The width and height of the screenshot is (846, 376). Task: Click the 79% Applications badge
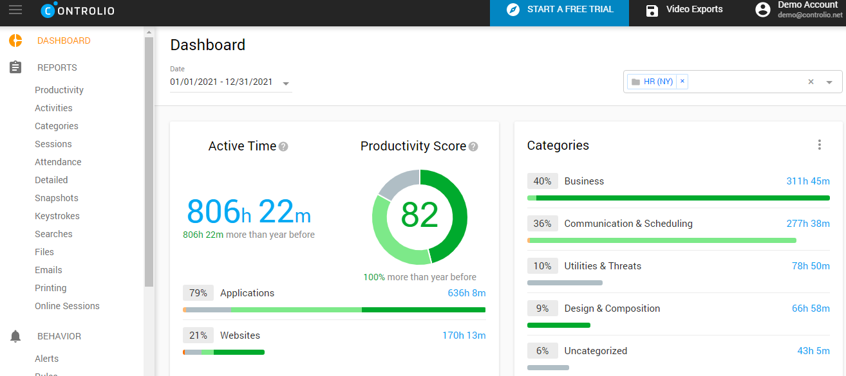[x=198, y=293]
